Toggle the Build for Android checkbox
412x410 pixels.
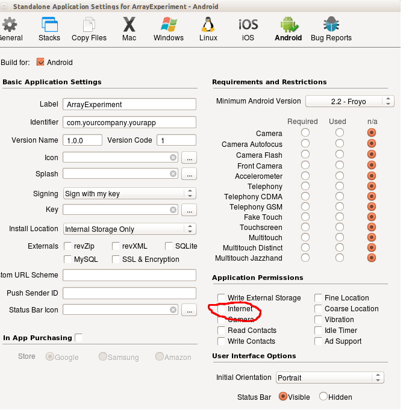tap(41, 62)
